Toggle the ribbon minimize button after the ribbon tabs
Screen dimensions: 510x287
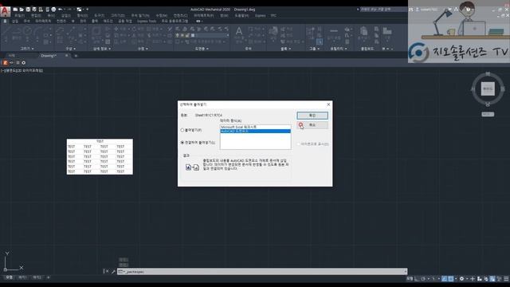coord(198,22)
